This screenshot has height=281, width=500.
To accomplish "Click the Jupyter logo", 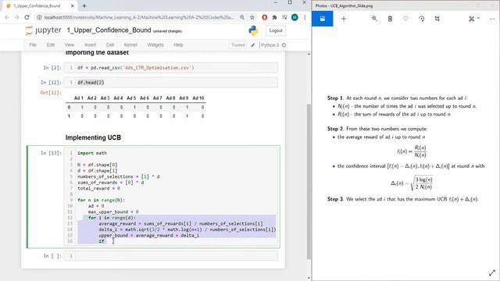I will [44, 30].
